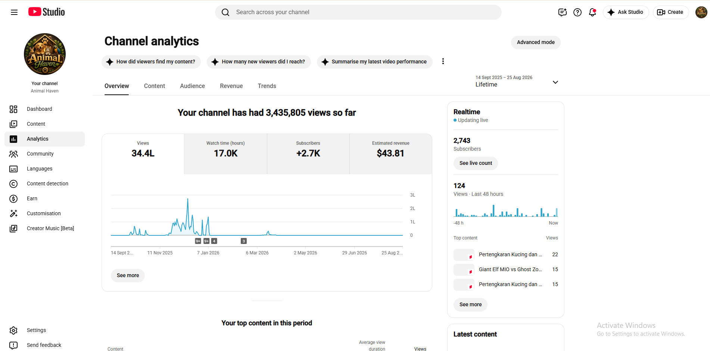The image size is (710, 351).
Task: Click See more under the views chart
Action: click(x=128, y=276)
